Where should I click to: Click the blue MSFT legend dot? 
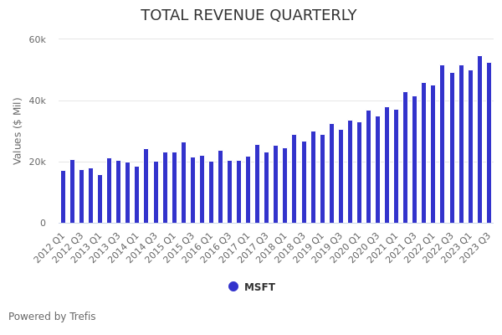[x=233, y=286]
